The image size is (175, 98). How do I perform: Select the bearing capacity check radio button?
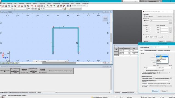pyautogui.click(x=157, y=16)
